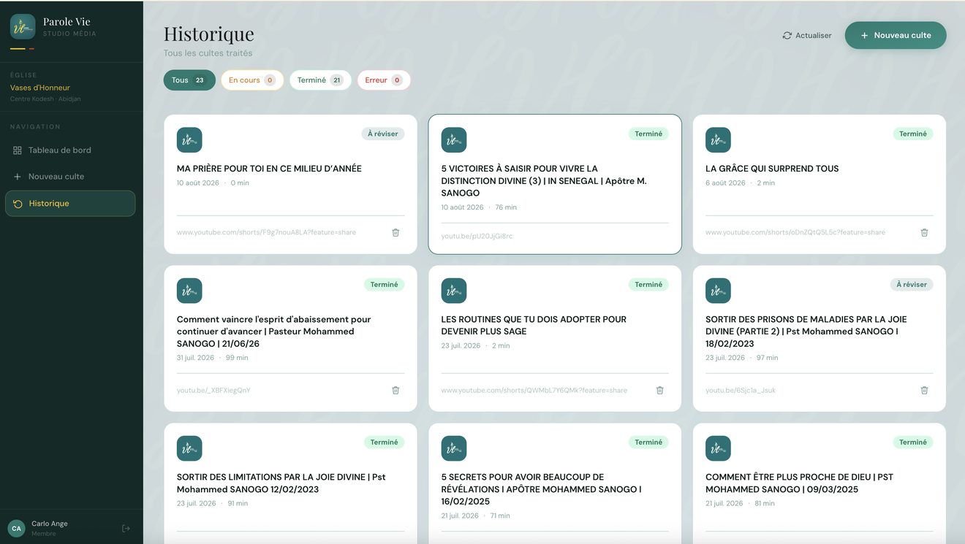Screen dimensions: 965x544
Task: Click the "Actualiser" refresh button
Action: pos(807,35)
